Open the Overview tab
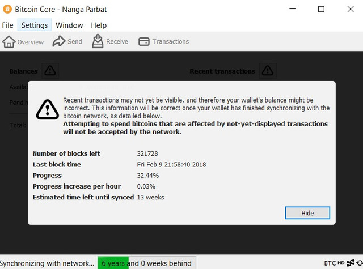The height and width of the screenshot is (269, 363). (23, 42)
